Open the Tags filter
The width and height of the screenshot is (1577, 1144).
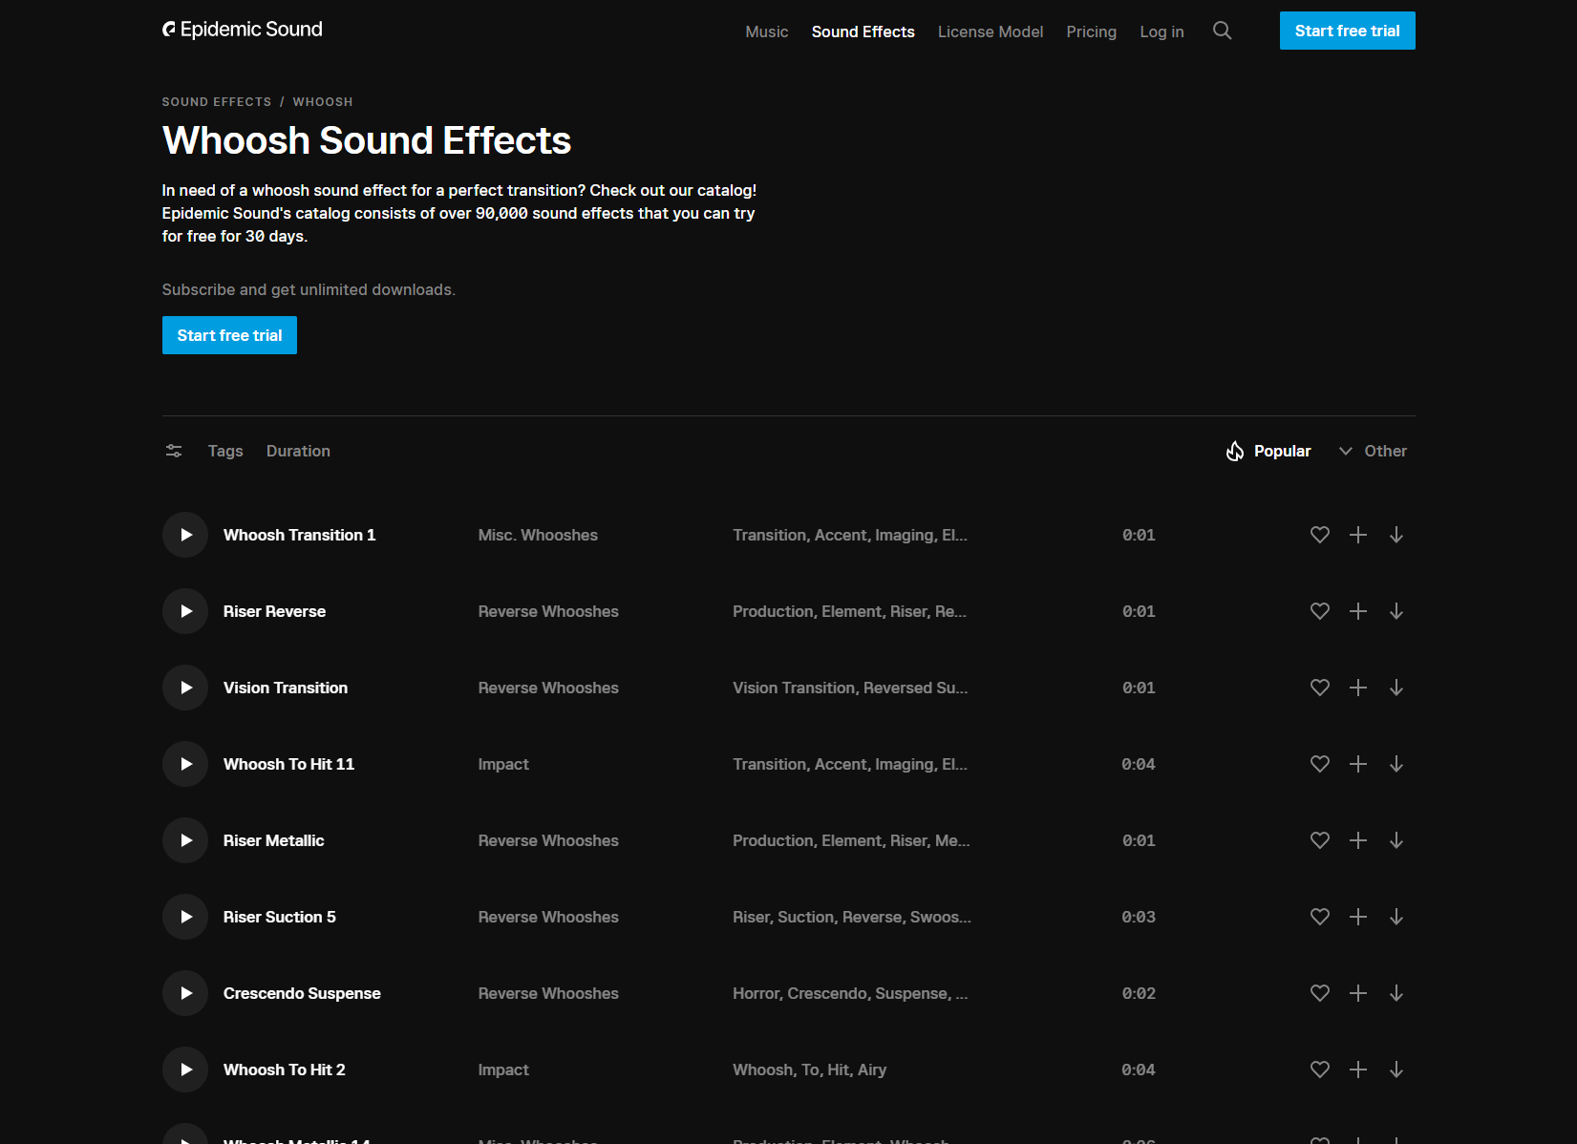pyautogui.click(x=224, y=450)
